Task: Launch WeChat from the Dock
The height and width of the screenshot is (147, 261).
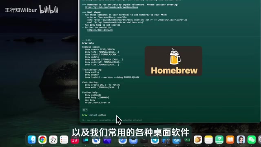Action: 252,140
